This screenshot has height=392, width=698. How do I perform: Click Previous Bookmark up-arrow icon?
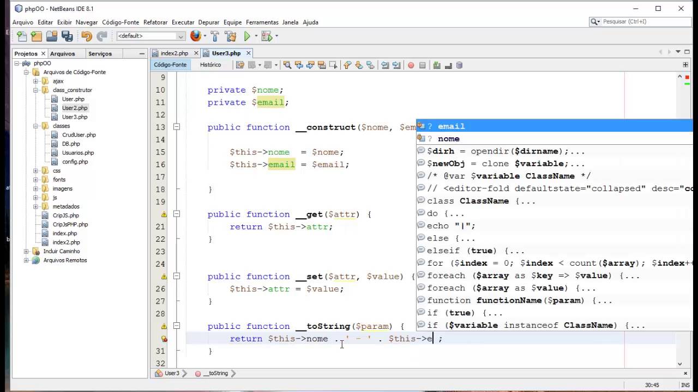(x=347, y=65)
